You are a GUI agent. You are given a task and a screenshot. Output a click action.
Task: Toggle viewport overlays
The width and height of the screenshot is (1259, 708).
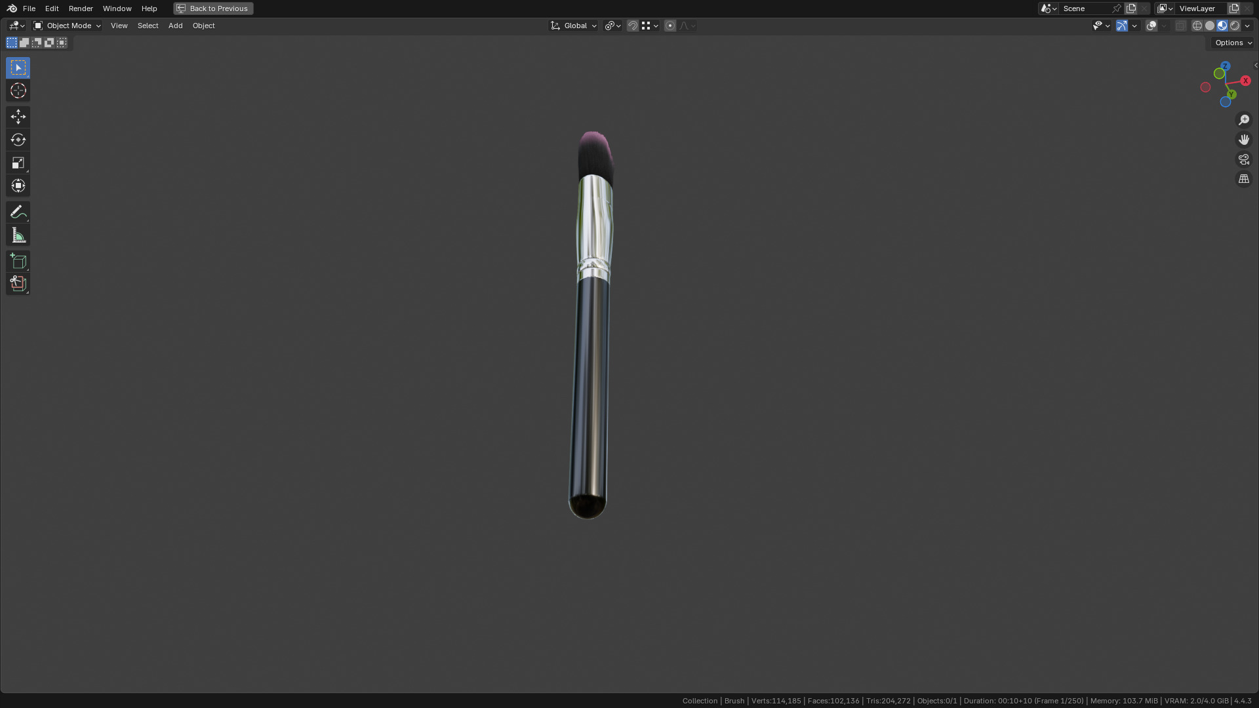(1151, 26)
